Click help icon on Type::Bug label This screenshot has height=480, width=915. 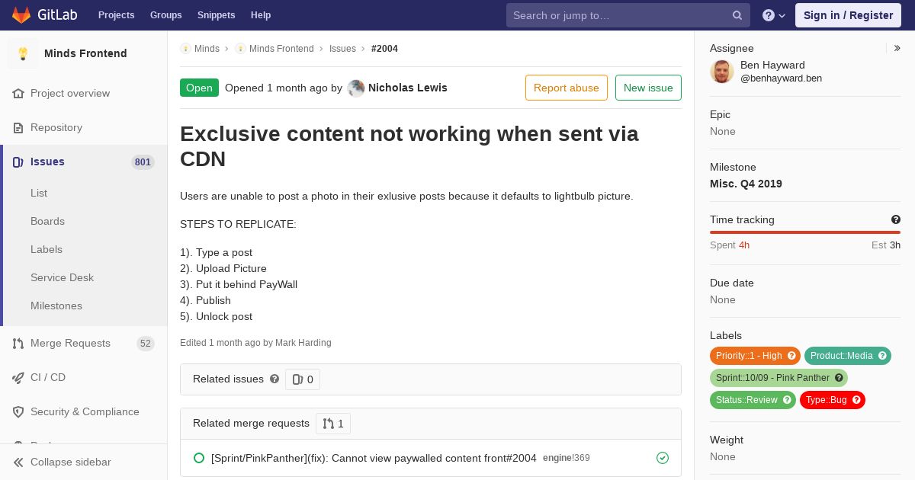tap(856, 400)
